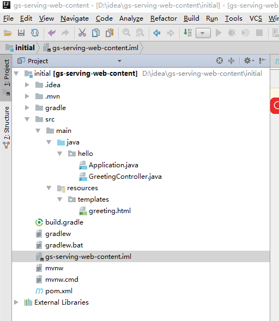Click the Stop square icon

(259, 33)
